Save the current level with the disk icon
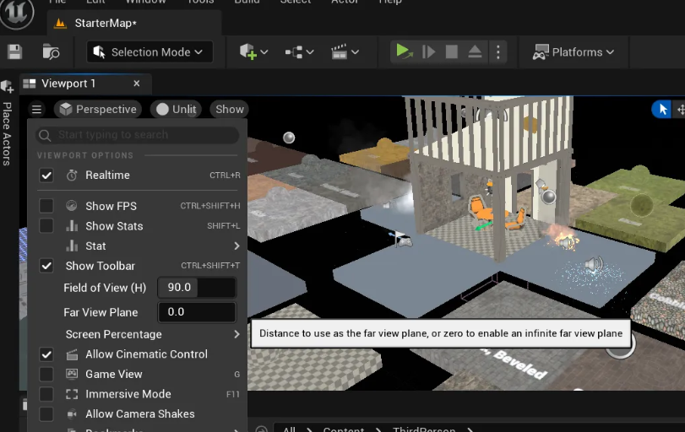 coord(15,52)
